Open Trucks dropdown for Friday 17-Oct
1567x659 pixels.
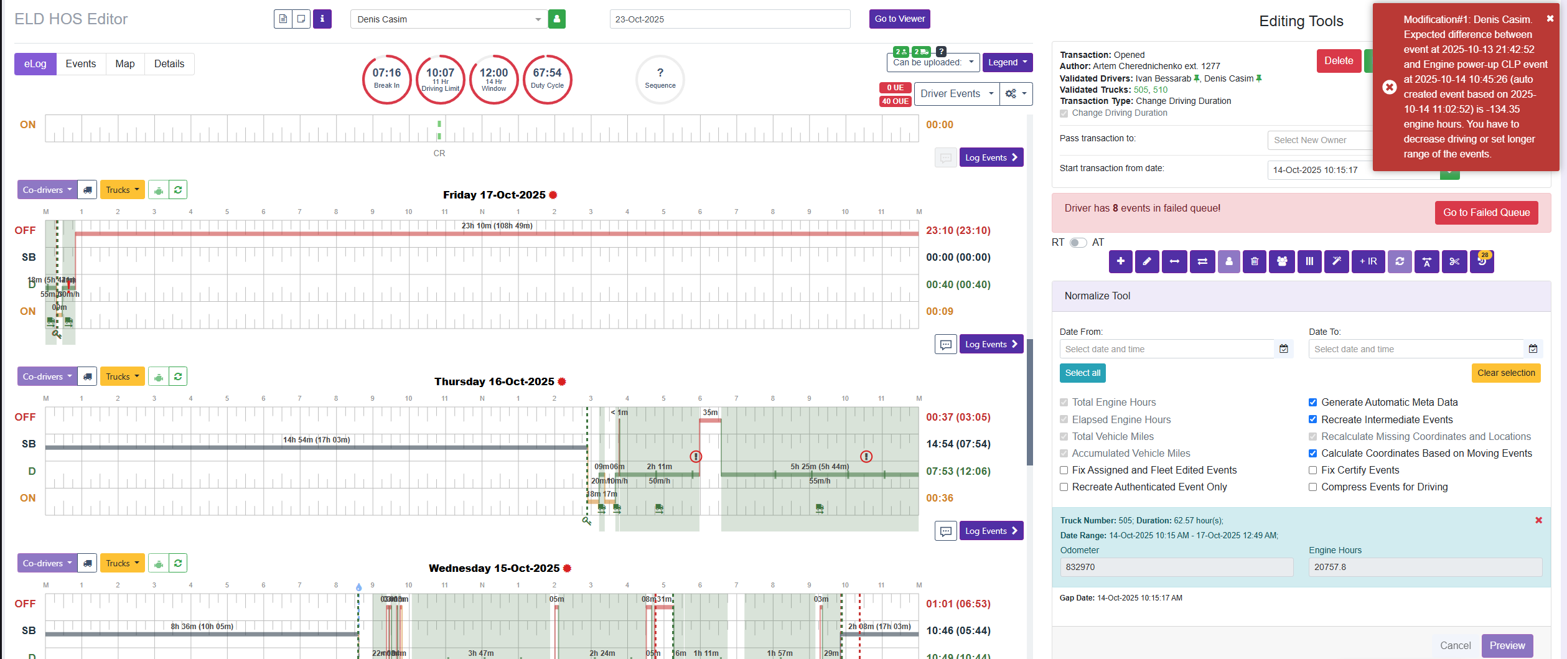[122, 190]
